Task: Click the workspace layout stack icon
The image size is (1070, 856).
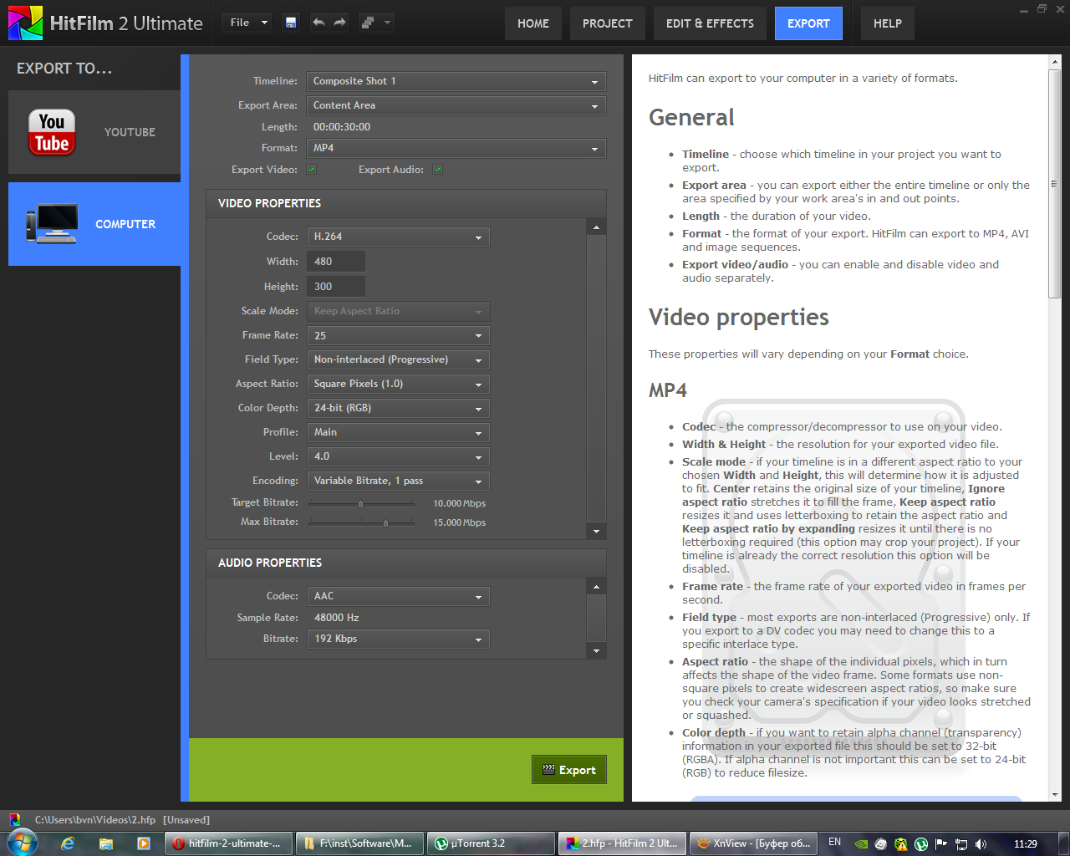Action: tap(368, 23)
